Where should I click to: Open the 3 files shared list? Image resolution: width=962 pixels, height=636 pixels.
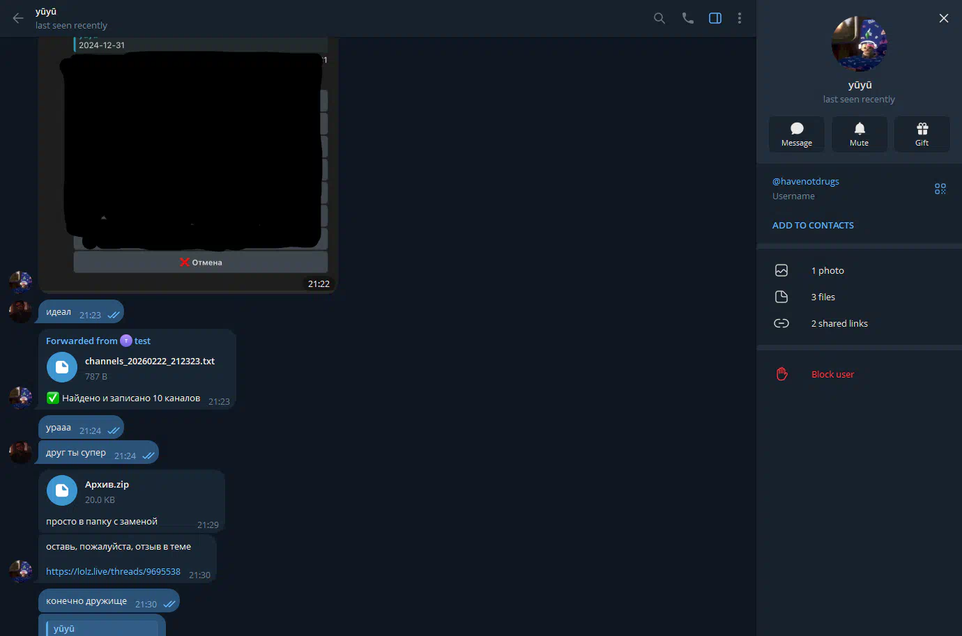[823, 297]
